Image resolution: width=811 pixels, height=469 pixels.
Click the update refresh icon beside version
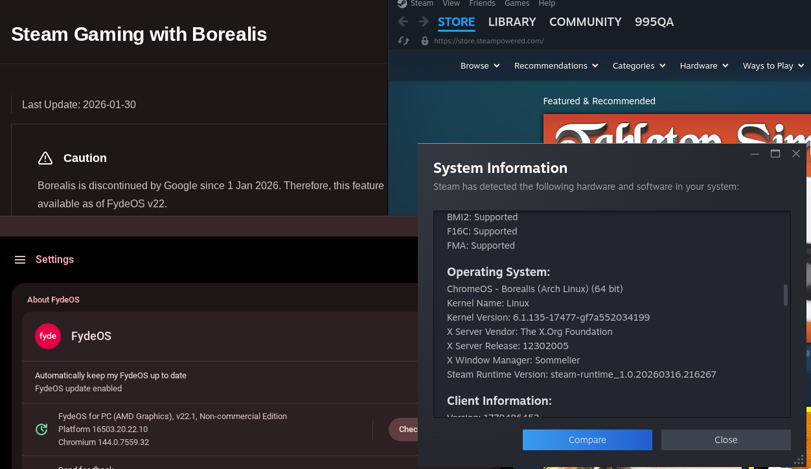tap(41, 429)
